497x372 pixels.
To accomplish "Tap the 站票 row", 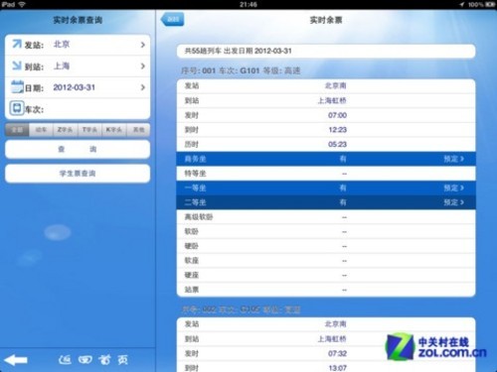I will (x=326, y=290).
